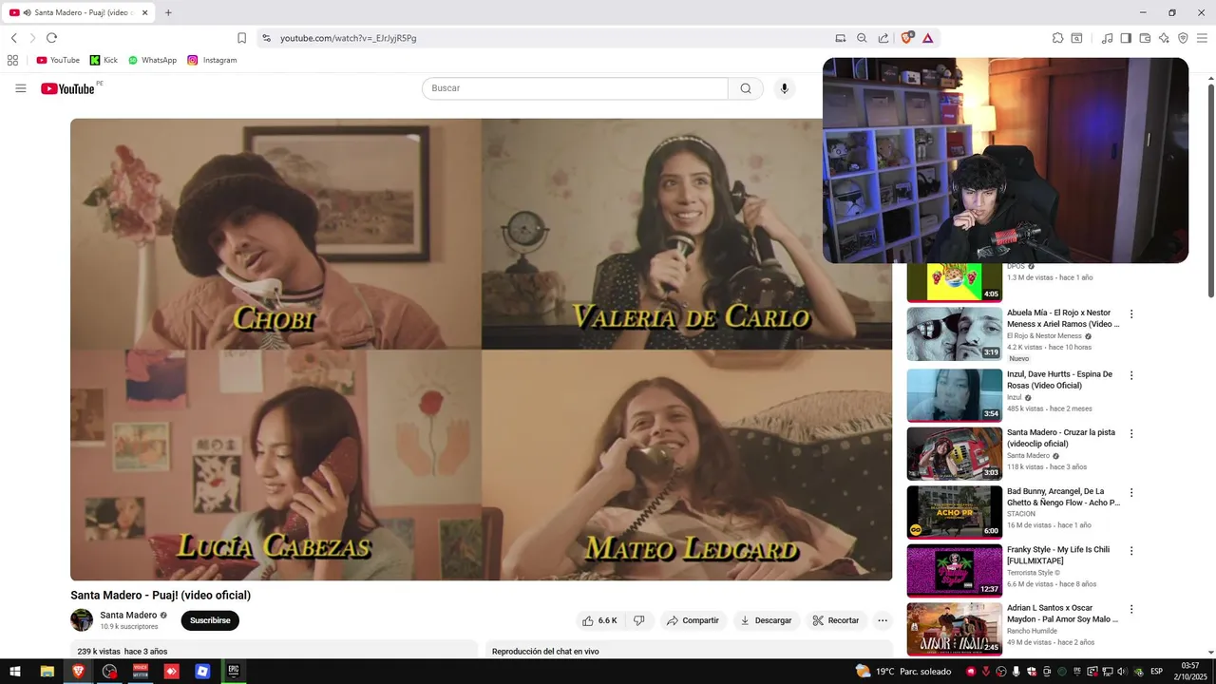Open the Kick bookmark
1216x684 pixels.
click(104, 60)
